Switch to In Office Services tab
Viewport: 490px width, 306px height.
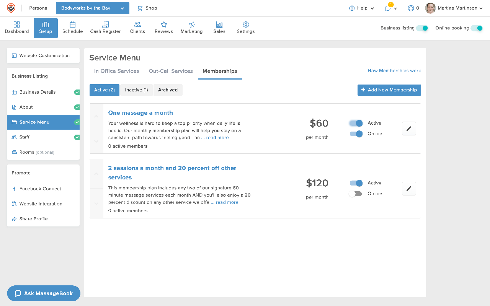click(116, 71)
